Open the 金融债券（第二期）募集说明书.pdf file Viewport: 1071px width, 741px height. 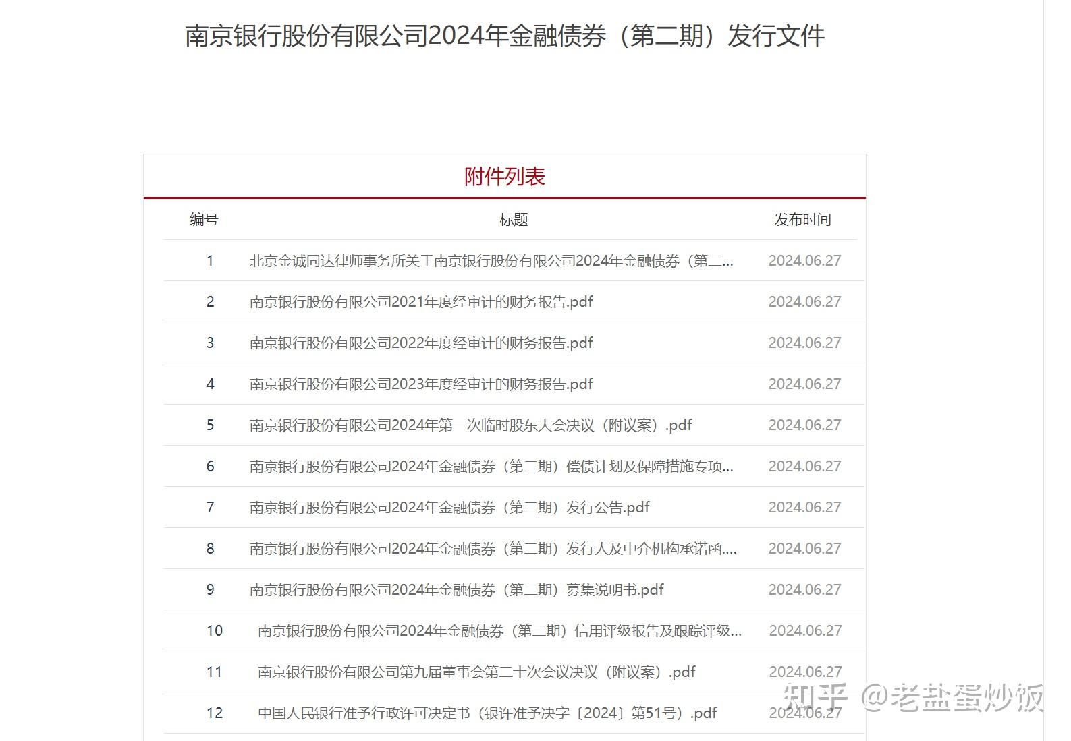(x=457, y=590)
